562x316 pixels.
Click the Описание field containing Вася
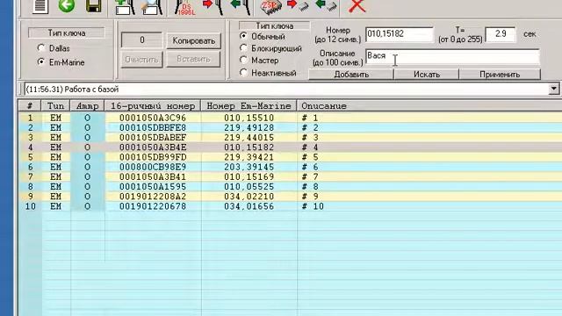452,57
